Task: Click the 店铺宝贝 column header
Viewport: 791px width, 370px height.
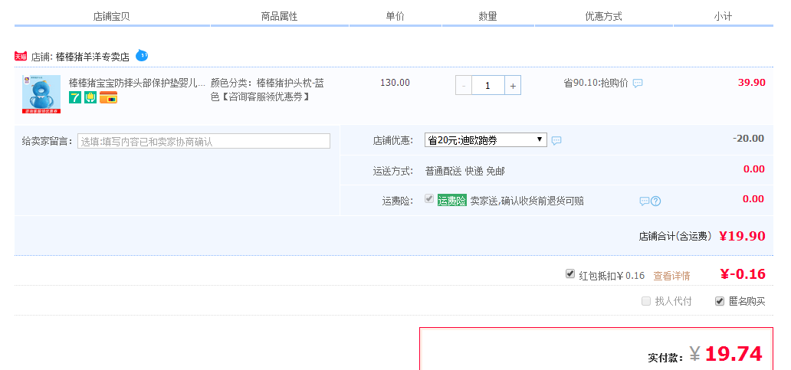Action: (111, 16)
